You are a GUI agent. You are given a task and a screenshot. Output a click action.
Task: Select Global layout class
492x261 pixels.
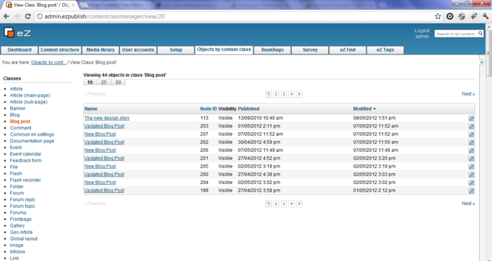click(23, 239)
